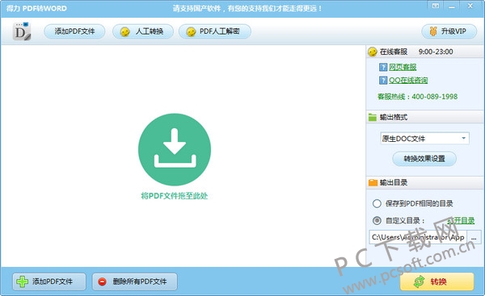This screenshot has height=296, width=485.
Task: Close the application window
Action: (470, 6)
